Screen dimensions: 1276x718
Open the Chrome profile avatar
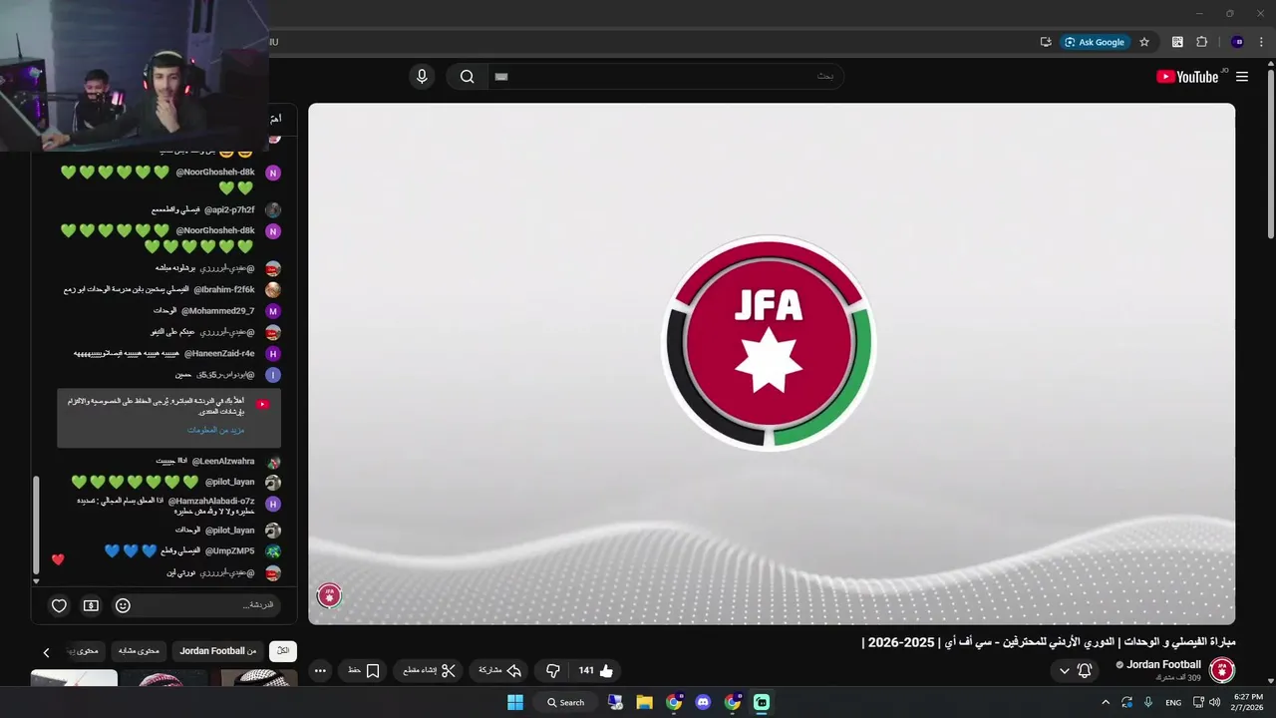1238,42
